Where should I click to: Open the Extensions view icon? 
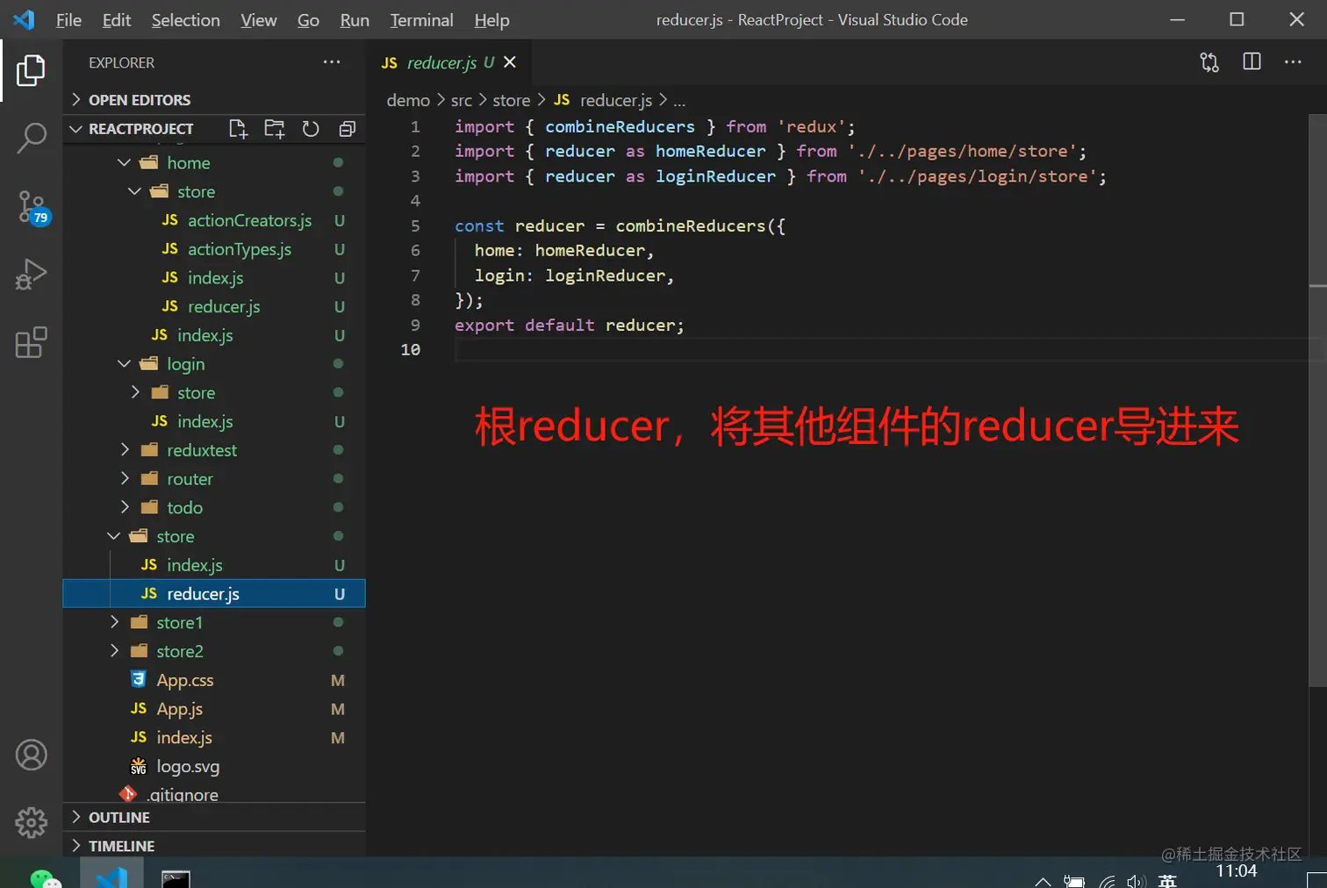(31, 342)
